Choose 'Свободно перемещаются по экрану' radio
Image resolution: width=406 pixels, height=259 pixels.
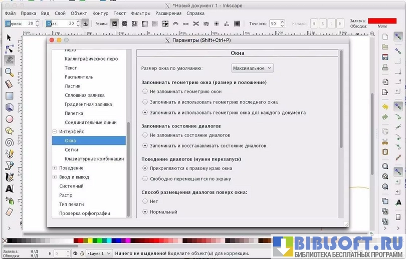point(145,178)
